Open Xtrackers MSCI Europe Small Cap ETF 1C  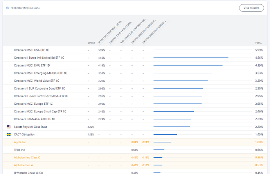pos(40,111)
